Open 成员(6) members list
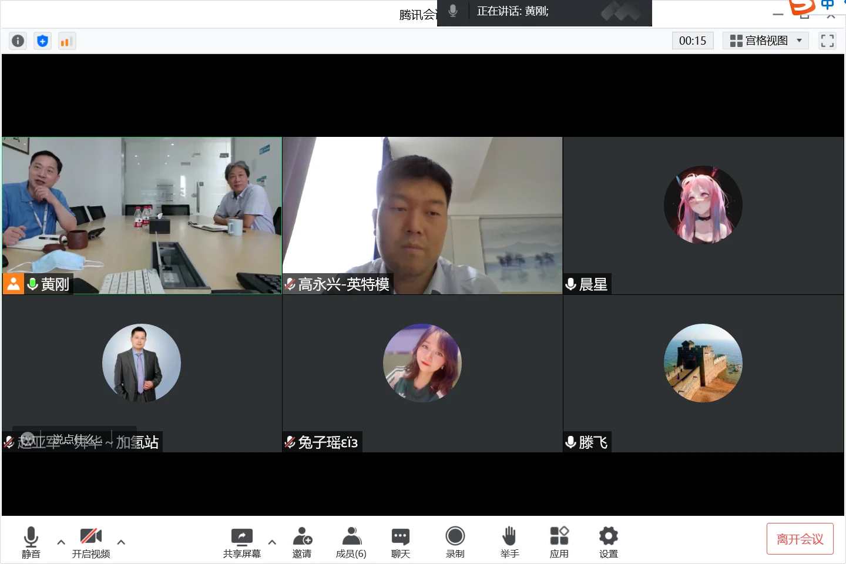The width and height of the screenshot is (846, 564). point(351,542)
